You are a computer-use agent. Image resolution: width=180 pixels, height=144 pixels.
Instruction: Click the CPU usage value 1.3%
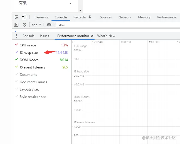(65, 45)
